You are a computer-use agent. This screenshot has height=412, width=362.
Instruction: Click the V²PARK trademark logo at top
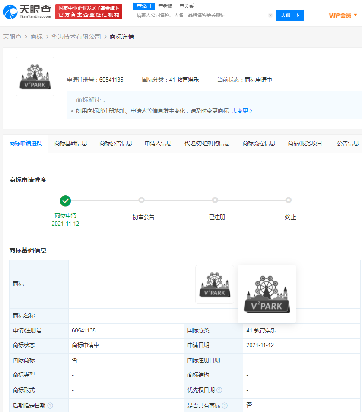point(35,77)
